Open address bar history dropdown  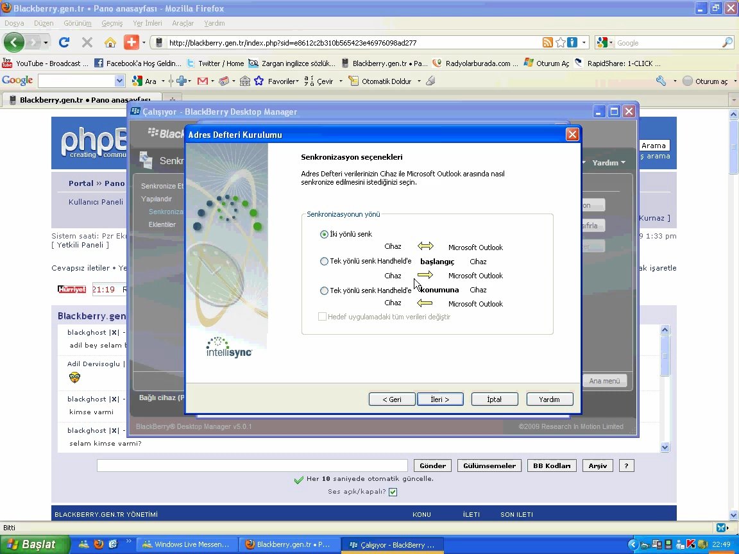click(584, 42)
